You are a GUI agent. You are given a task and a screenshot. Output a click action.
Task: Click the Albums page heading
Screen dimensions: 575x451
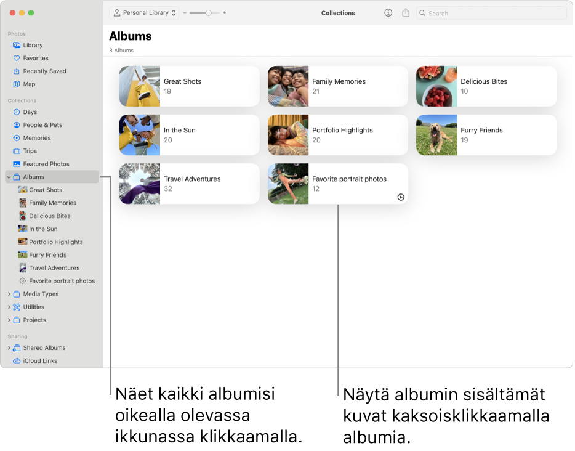coord(131,36)
